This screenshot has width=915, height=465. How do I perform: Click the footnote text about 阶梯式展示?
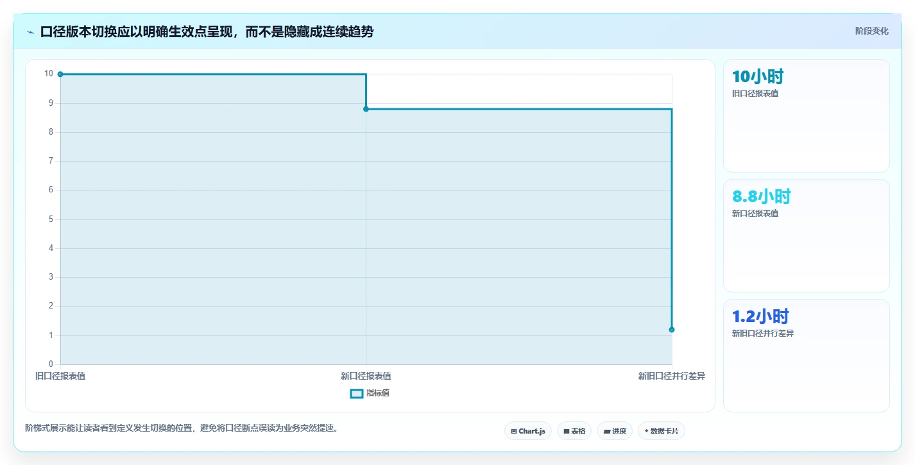(182, 428)
